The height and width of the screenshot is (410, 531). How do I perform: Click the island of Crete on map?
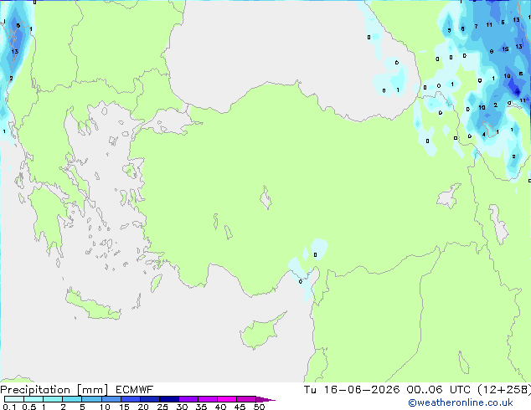click(93, 306)
